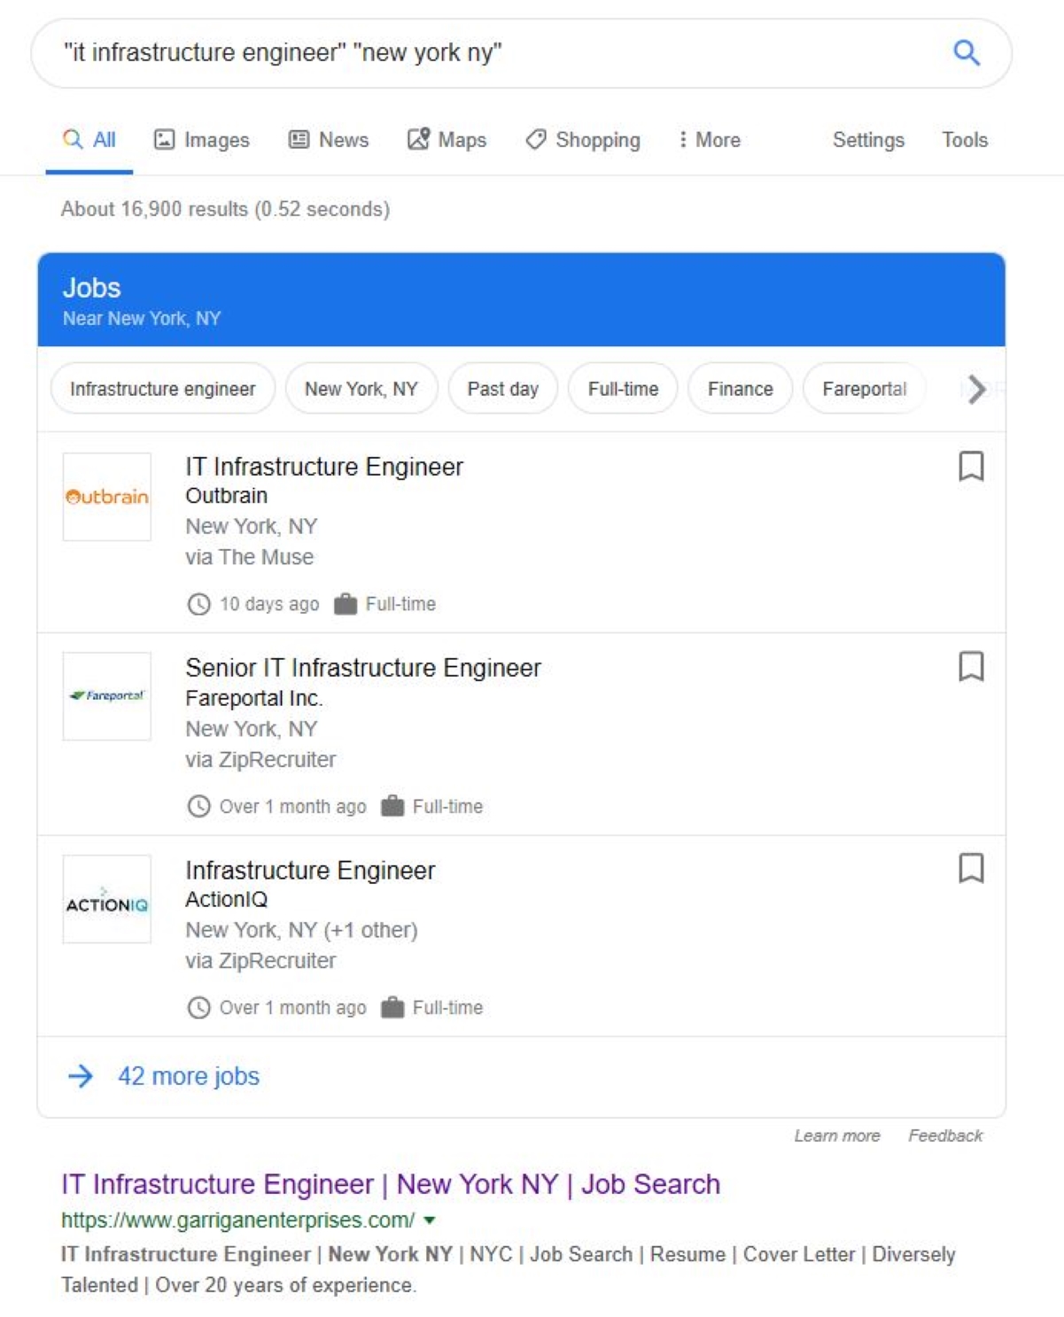Open the Fareportal company logo thumbnail

click(107, 696)
